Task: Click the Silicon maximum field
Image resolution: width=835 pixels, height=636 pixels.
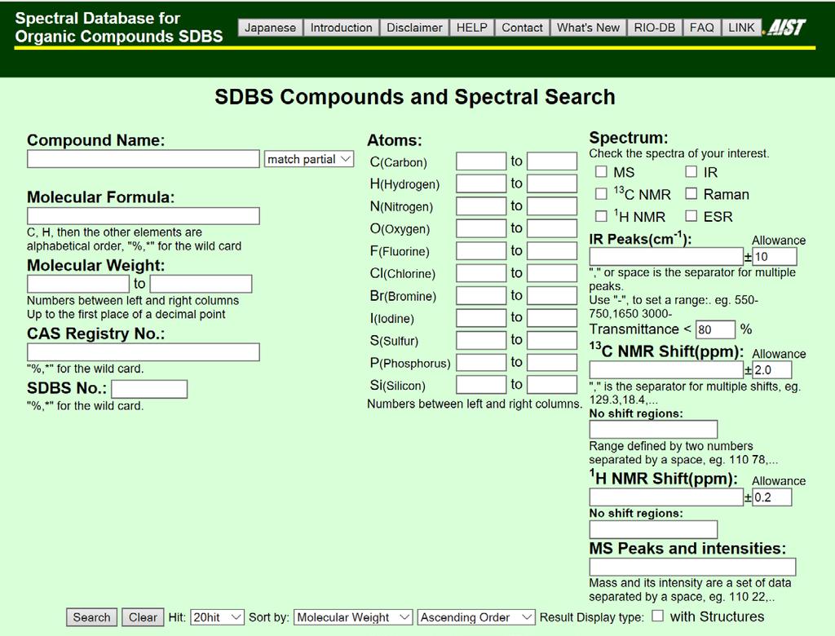Action: (552, 385)
